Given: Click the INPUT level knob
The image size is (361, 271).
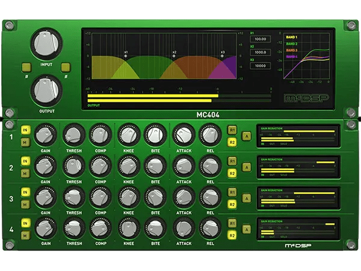Looking at the screenshot, I should [x=46, y=44].
